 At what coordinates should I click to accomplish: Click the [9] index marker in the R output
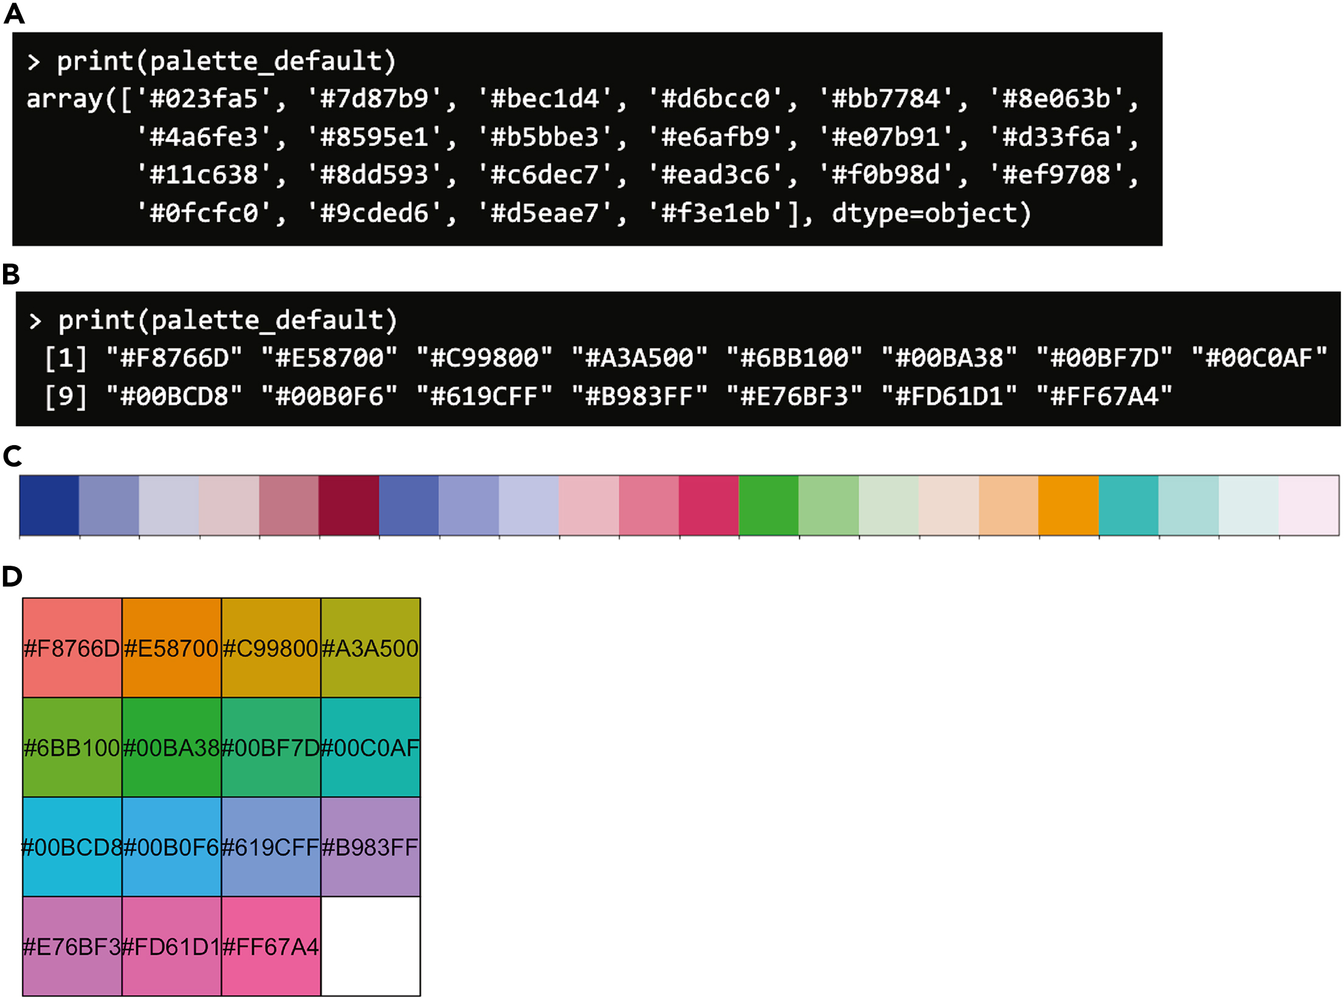[x=66, y=396]
